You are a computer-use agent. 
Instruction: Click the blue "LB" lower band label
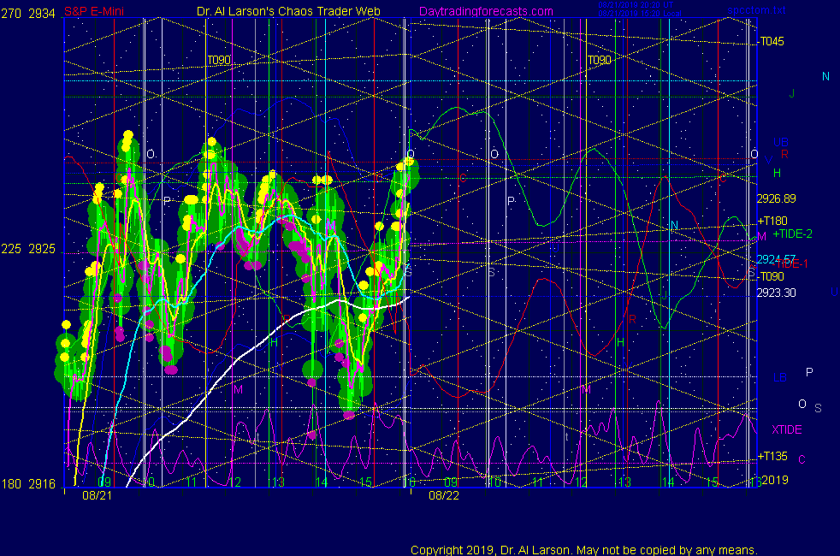tap(780, 377)
